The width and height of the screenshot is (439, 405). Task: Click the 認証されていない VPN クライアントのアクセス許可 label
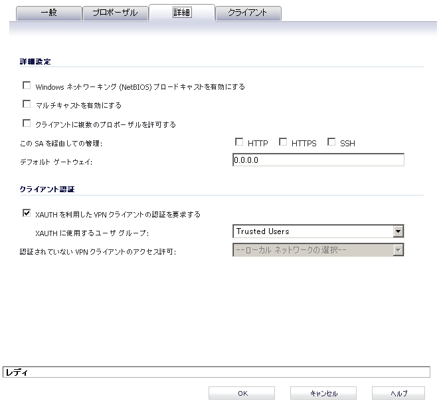point(98,252)
